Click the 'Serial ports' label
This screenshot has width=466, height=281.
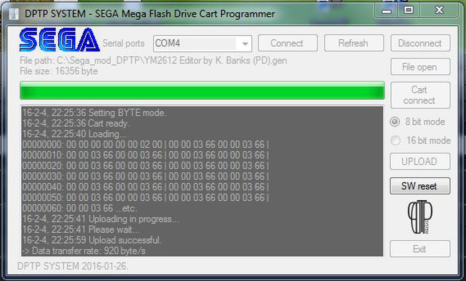[x=123, y=43]
